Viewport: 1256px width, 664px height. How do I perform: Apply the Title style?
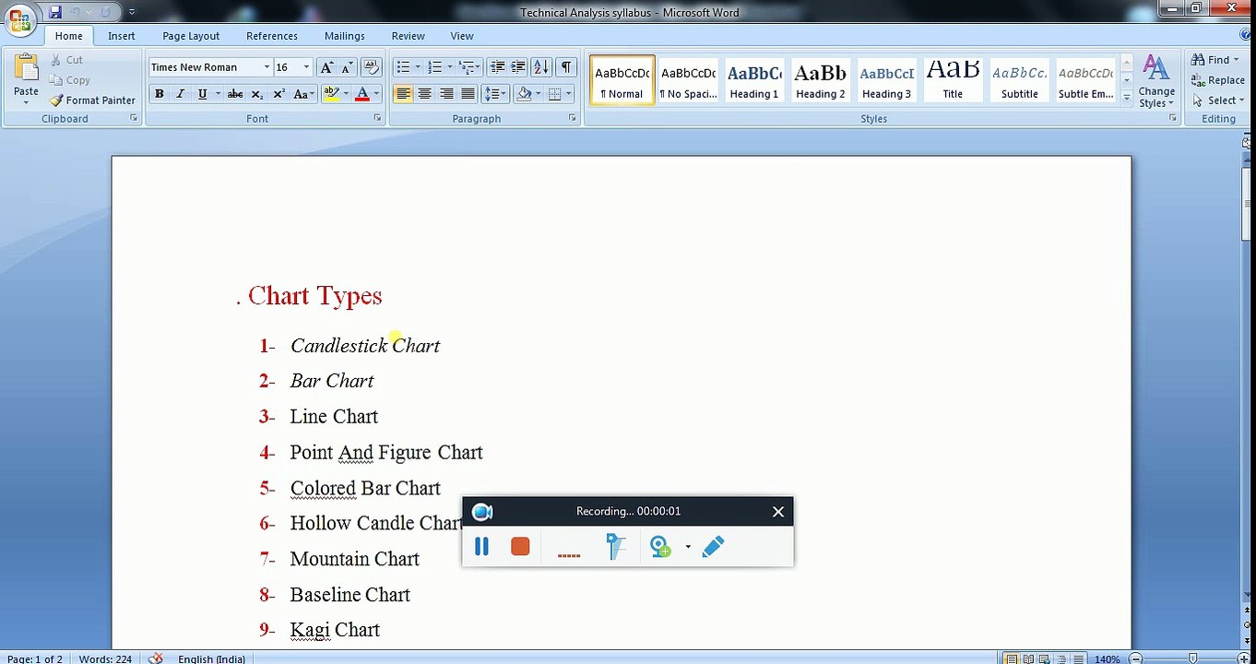click(953, 80)
